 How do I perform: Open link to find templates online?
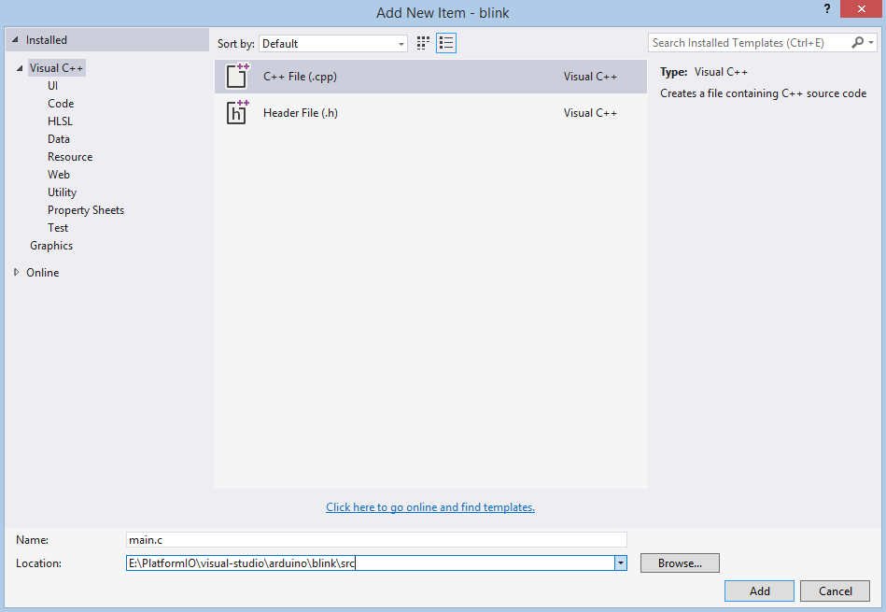point(430,506)
